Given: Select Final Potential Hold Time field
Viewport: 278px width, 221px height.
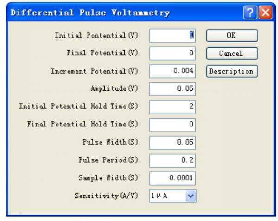Looking at the screenshot, I should click(172, 125).
